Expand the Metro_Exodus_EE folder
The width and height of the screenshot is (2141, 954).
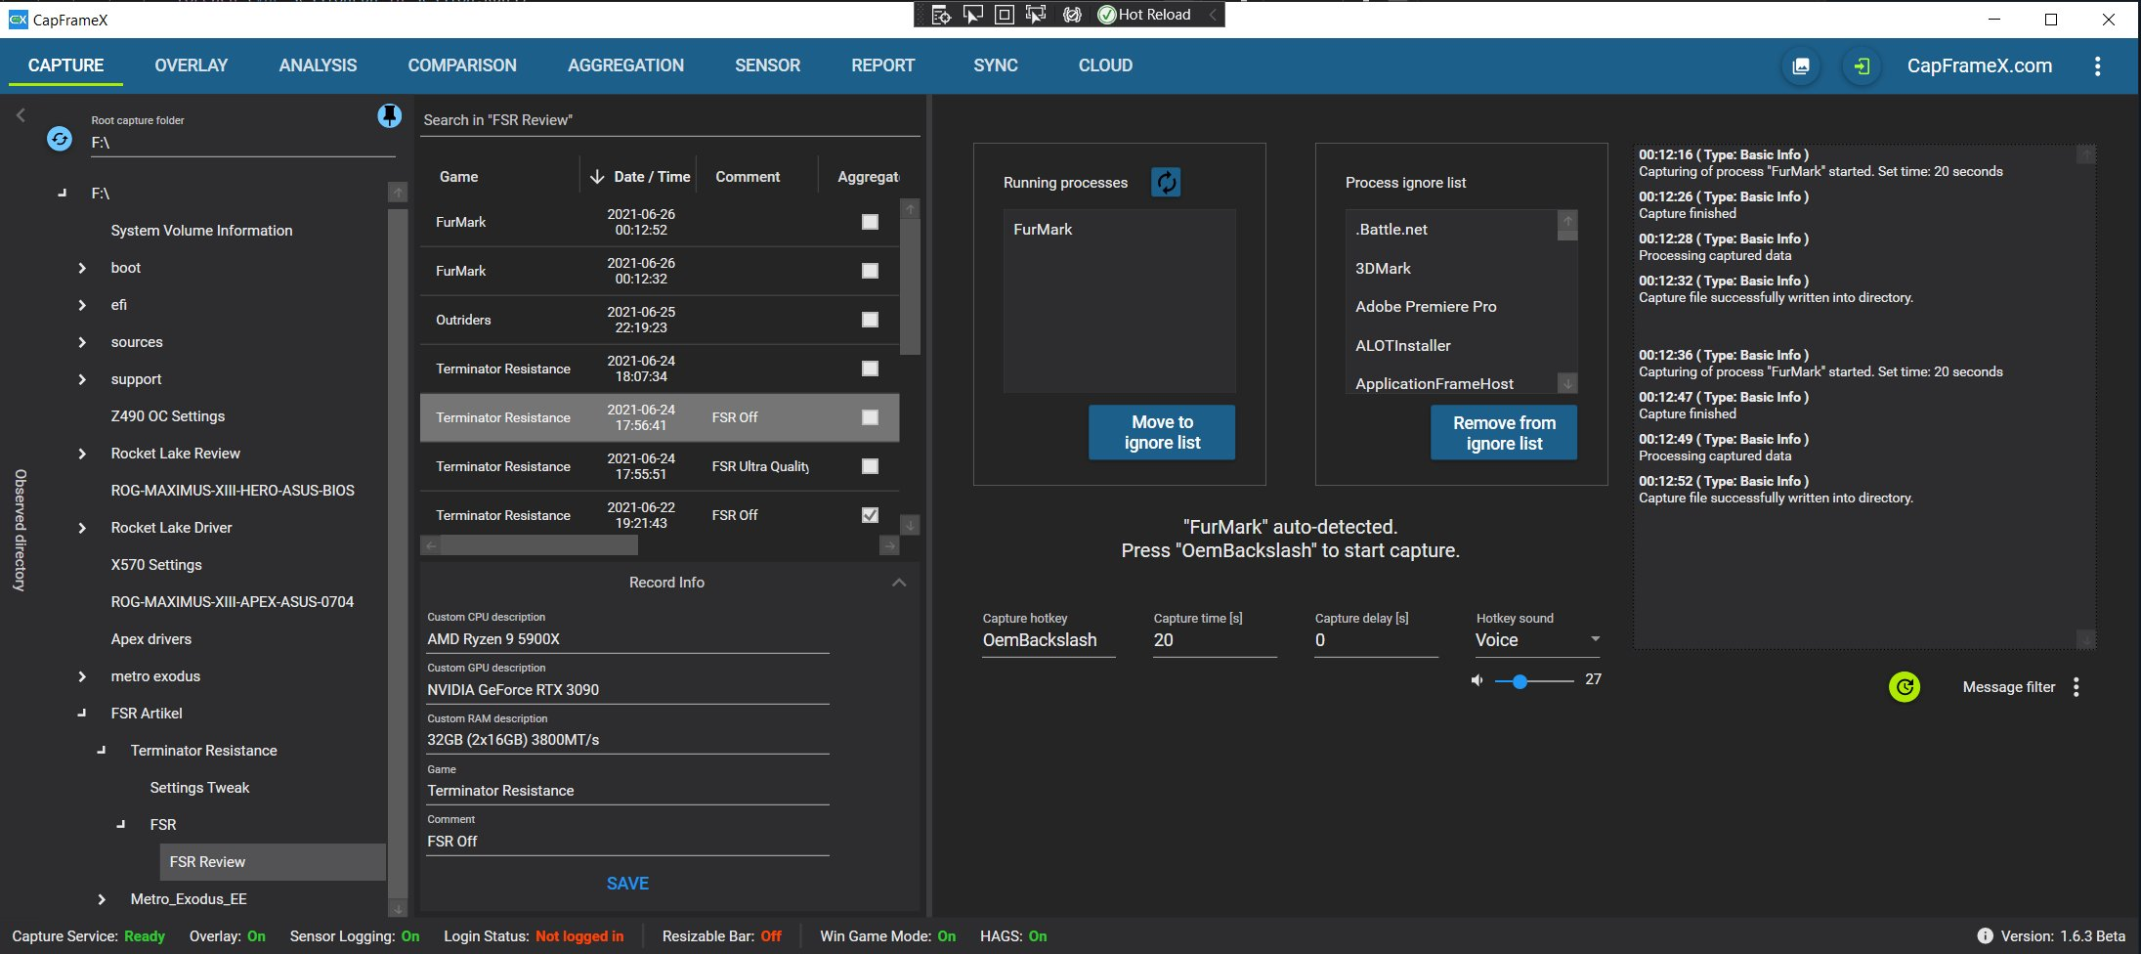[102, 899]
